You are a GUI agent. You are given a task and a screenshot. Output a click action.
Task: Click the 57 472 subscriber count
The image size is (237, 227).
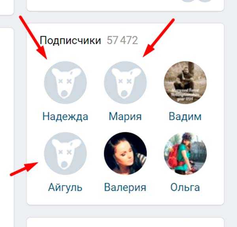[x=122, y=40]
